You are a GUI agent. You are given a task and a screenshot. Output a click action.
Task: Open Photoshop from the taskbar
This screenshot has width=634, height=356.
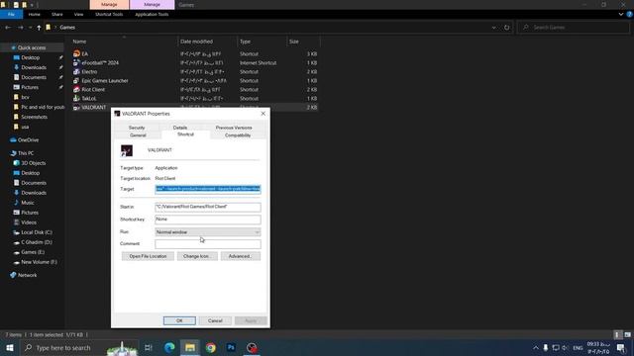click(231, 347)
